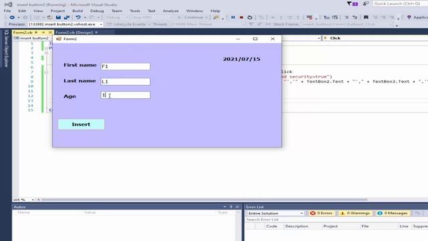The image size is (428, 241).
Task: Click the Navigate Backward icon
Action: pyautogui.click(x=12, y=17)
